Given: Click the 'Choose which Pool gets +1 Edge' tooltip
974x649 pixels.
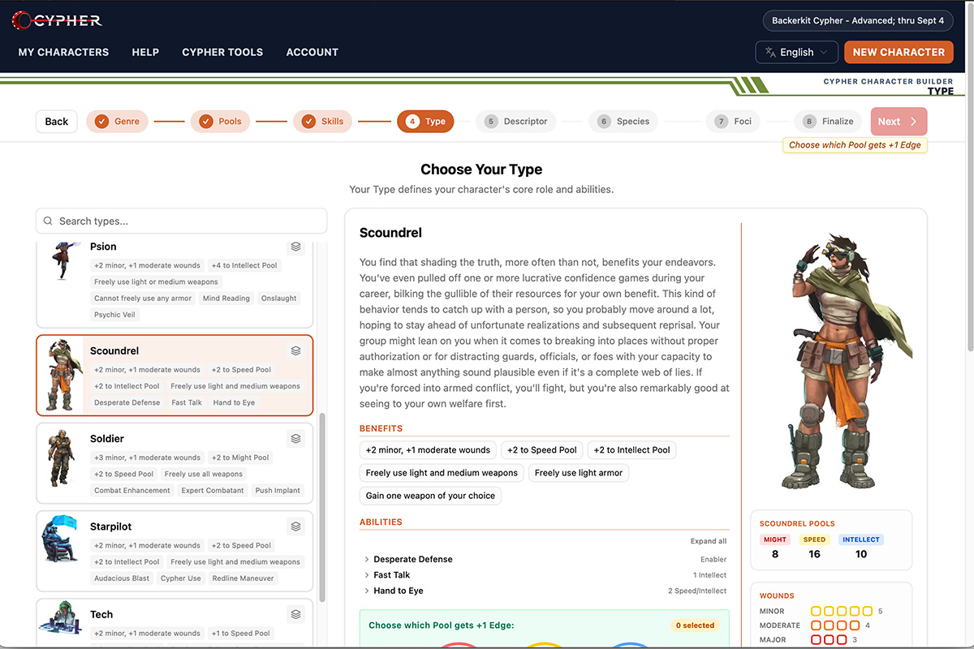Looking at the screenshot, I should [x=855, y=145].
